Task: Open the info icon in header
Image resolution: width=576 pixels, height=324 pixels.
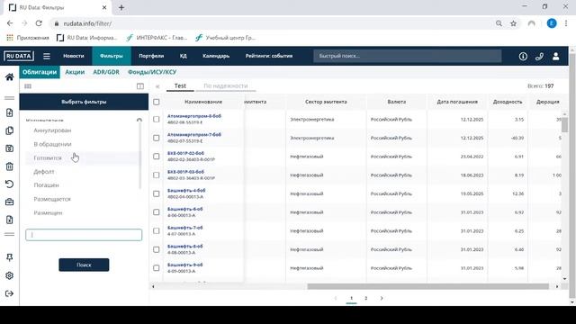Action: (x=523, y=56)
